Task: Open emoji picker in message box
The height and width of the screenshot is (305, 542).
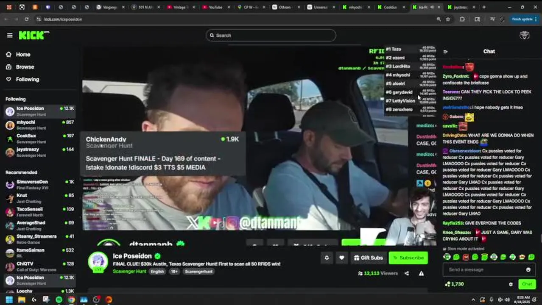Action: 528,270
